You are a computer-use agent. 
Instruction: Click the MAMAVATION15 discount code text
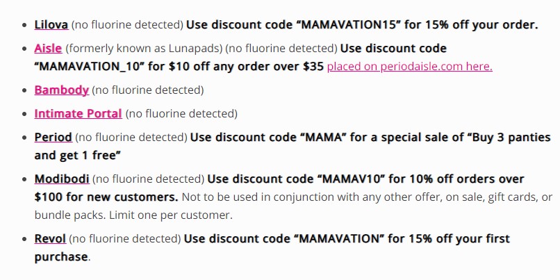point(349,24)
